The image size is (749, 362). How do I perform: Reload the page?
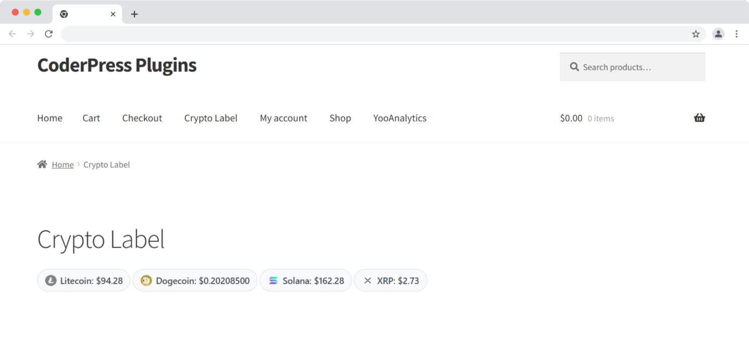[x=49, y=34]
